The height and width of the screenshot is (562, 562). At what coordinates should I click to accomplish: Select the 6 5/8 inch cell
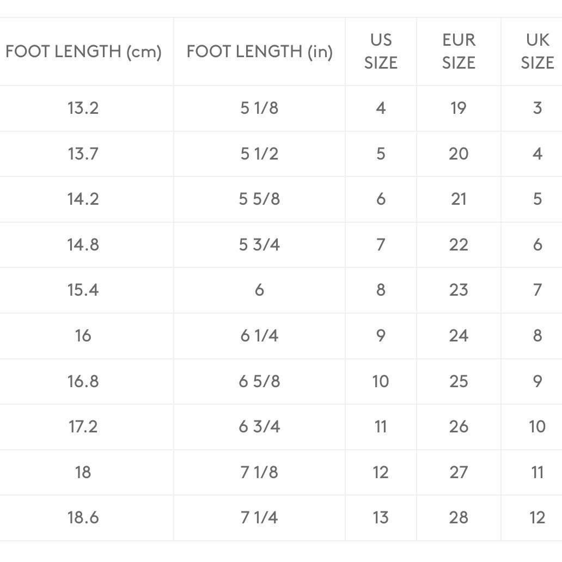tap(259, 381)
